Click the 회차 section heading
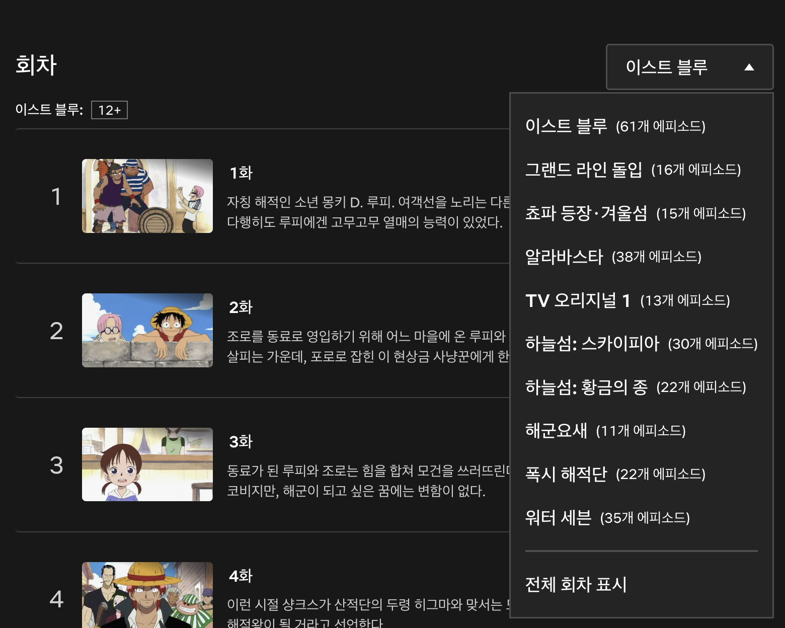Screen dimensions: 785x628 coord(36,65)
